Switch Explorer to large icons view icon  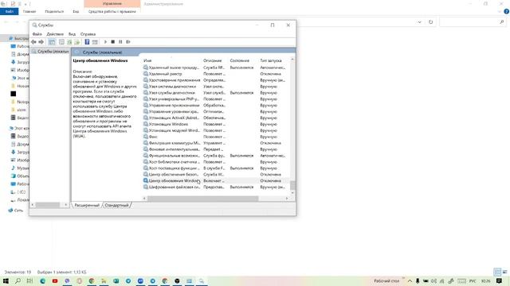(x=504, y=272)
